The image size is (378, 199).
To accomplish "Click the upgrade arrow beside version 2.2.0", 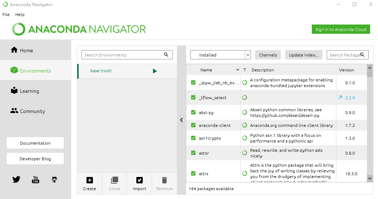I will 340,97.
